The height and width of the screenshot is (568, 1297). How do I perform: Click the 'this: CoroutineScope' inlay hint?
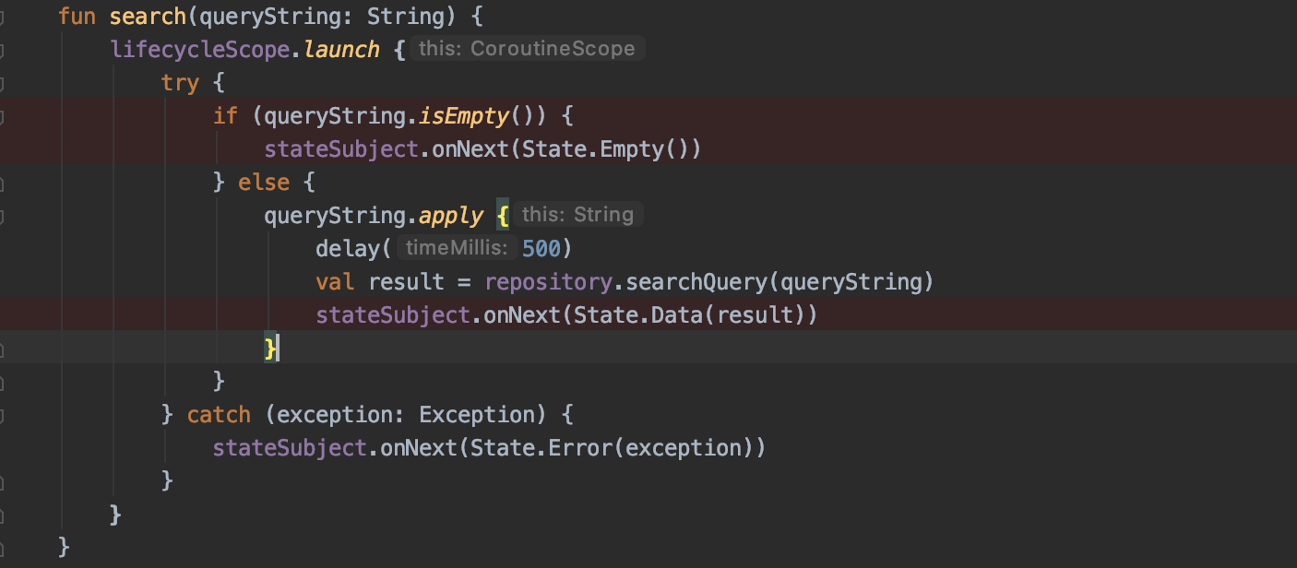[526, 49]
